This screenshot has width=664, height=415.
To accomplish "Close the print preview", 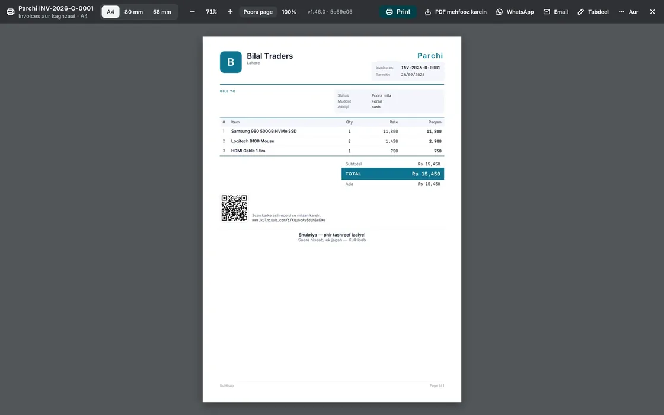I will pos(652,12).
